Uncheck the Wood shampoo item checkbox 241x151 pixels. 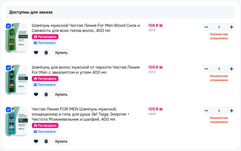pos(8,26)
